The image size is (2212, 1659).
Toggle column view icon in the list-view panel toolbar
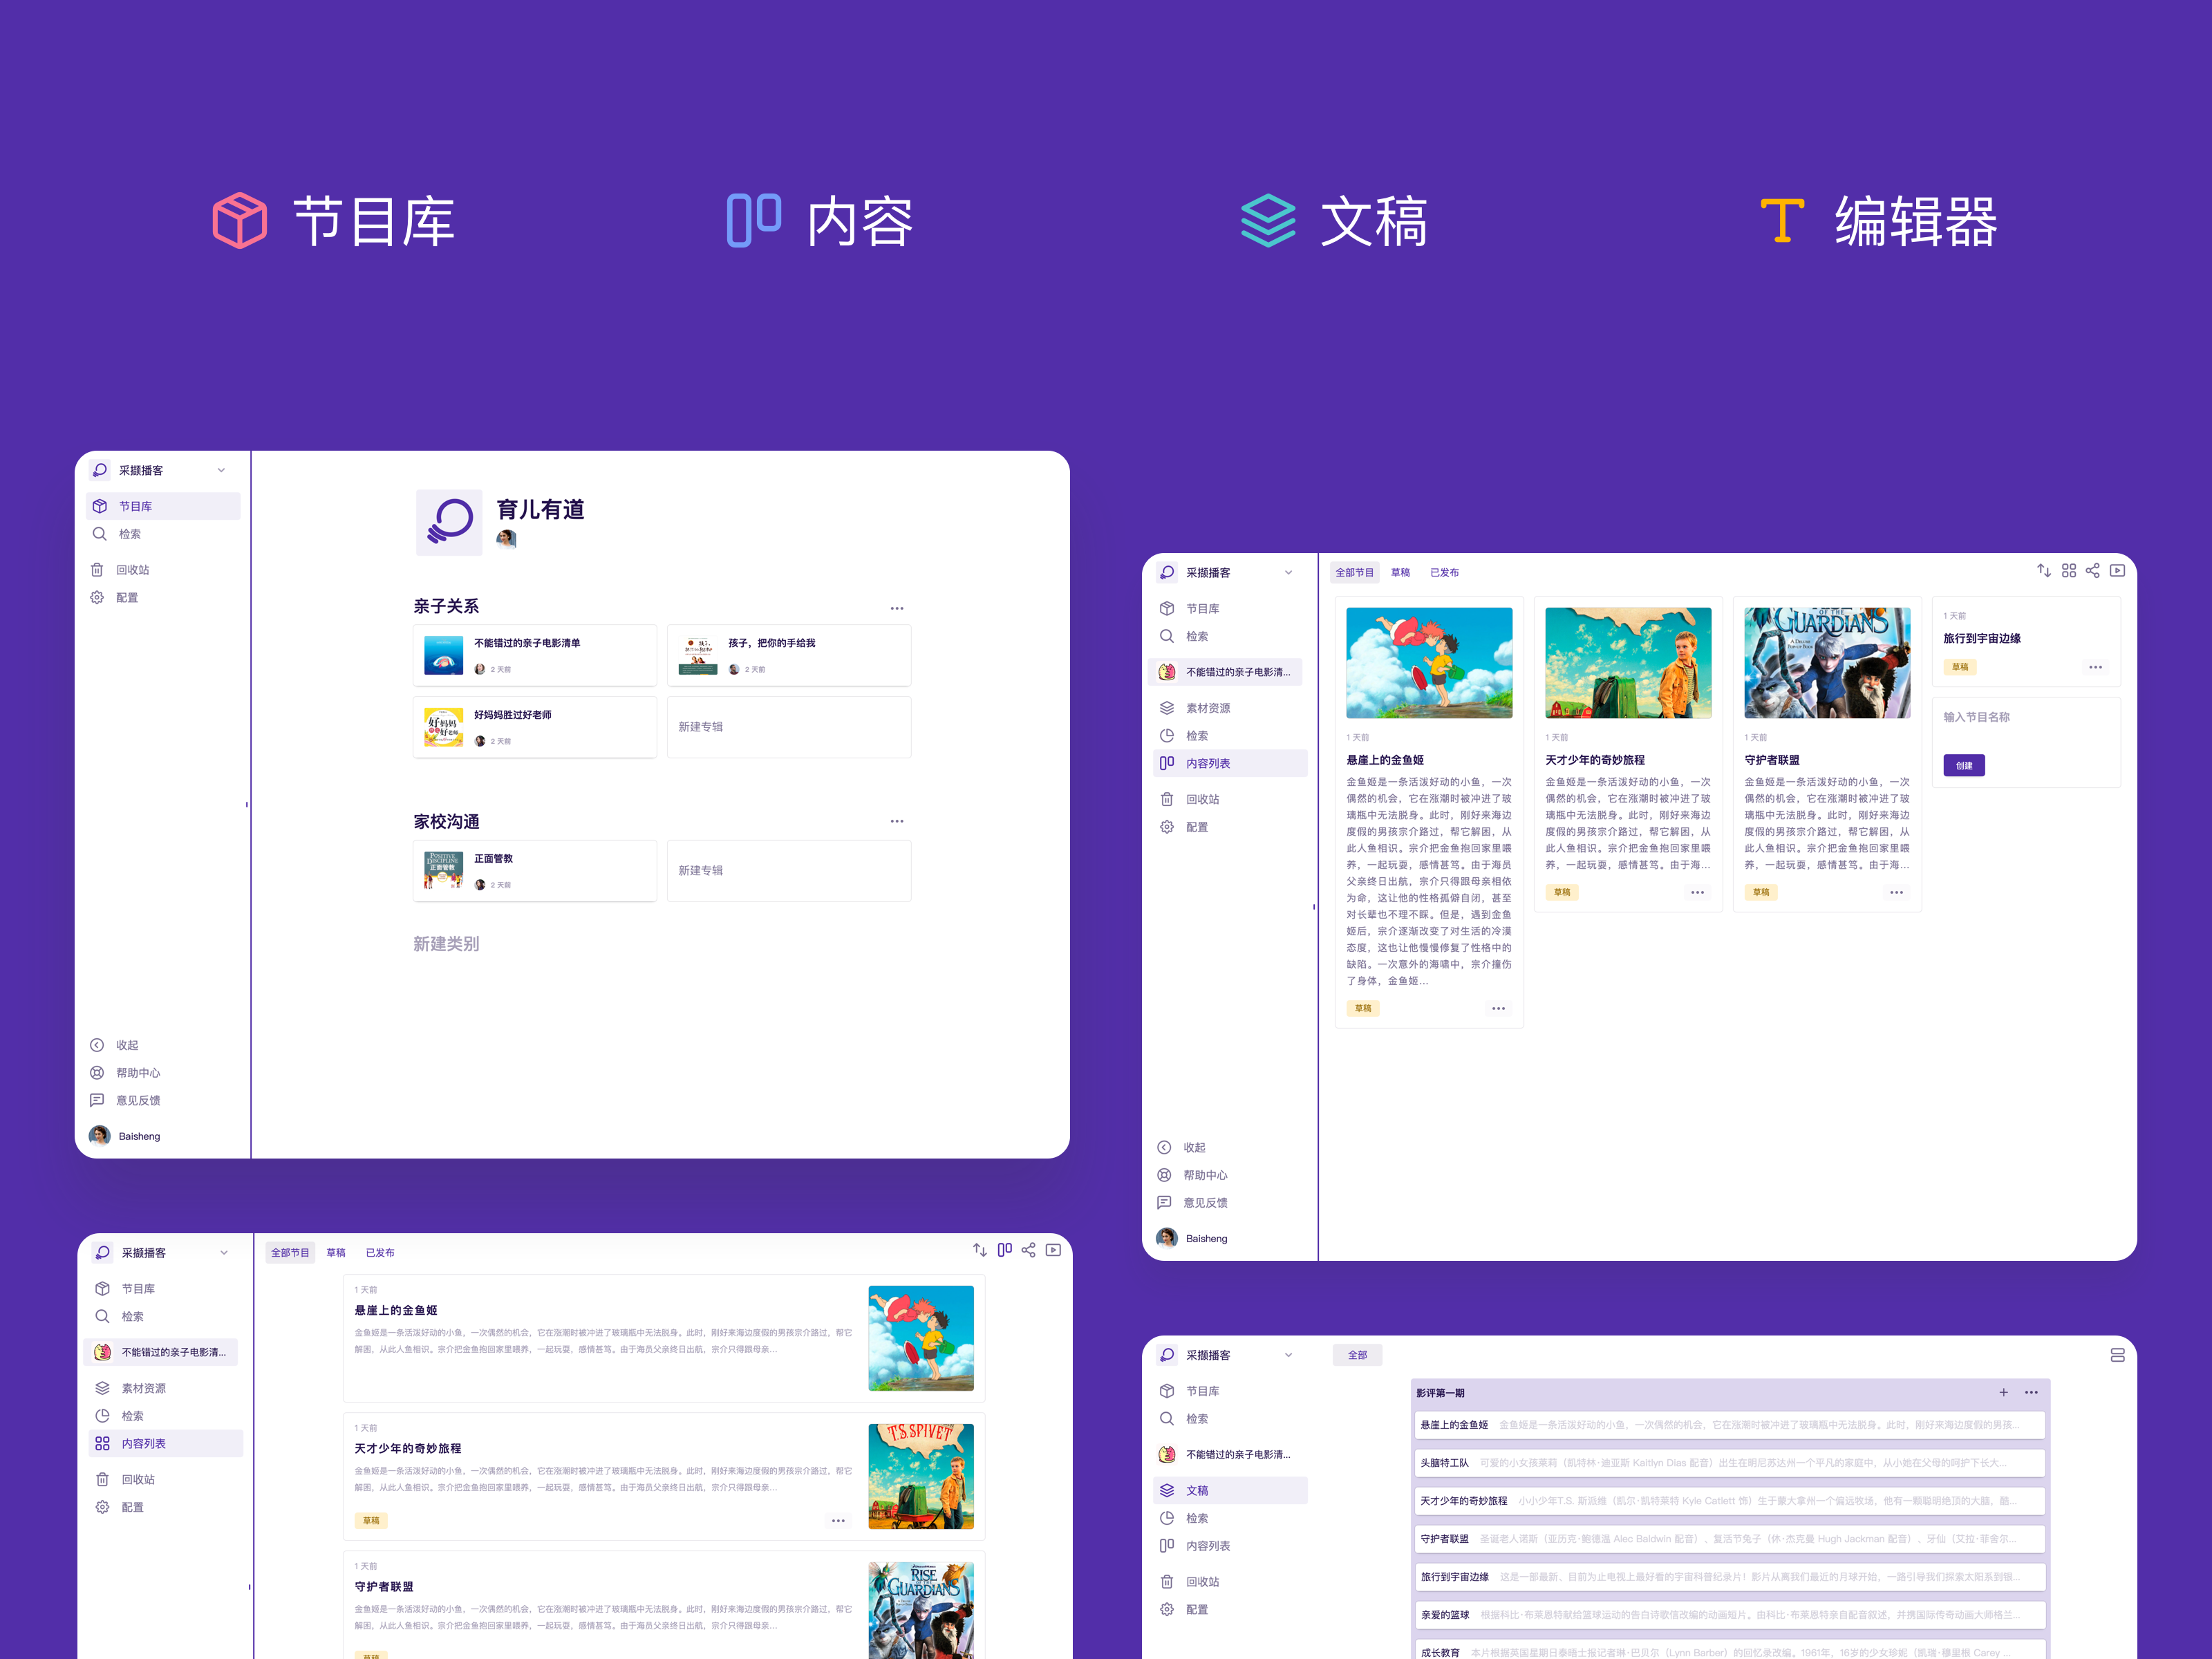[x=1004, y=1250]
